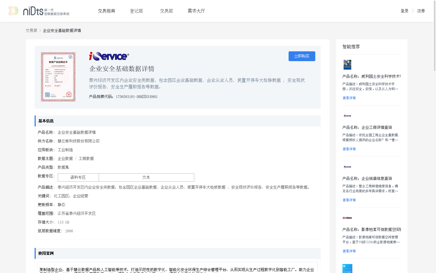This screenshot has width=436, height=273.
Task: Click 企业安全基础数据详情 breadcrumb text
Action: [x=62, y=31]
